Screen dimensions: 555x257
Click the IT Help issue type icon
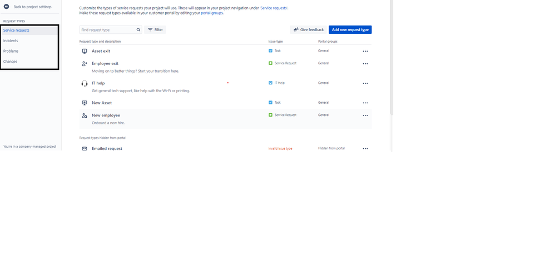point(270,83)
